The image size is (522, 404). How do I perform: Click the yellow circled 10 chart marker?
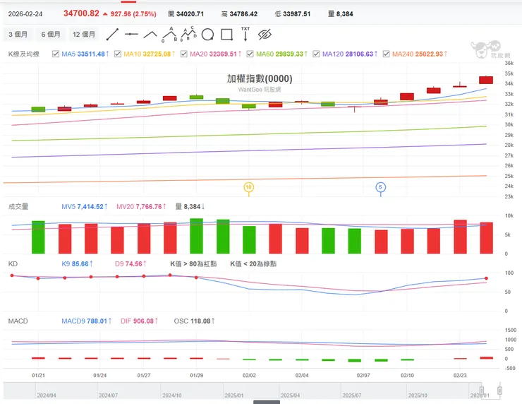[249, 187]
